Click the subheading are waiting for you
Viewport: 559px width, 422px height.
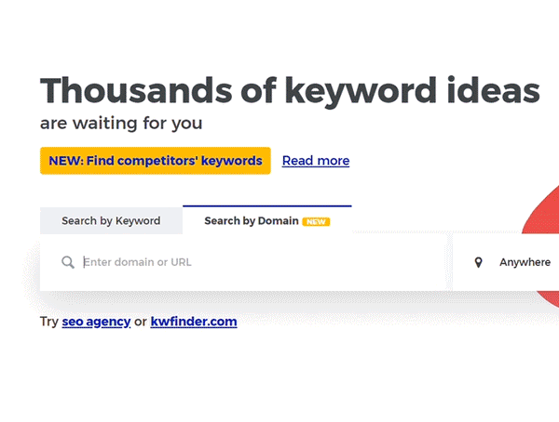(x=121, y=124)
